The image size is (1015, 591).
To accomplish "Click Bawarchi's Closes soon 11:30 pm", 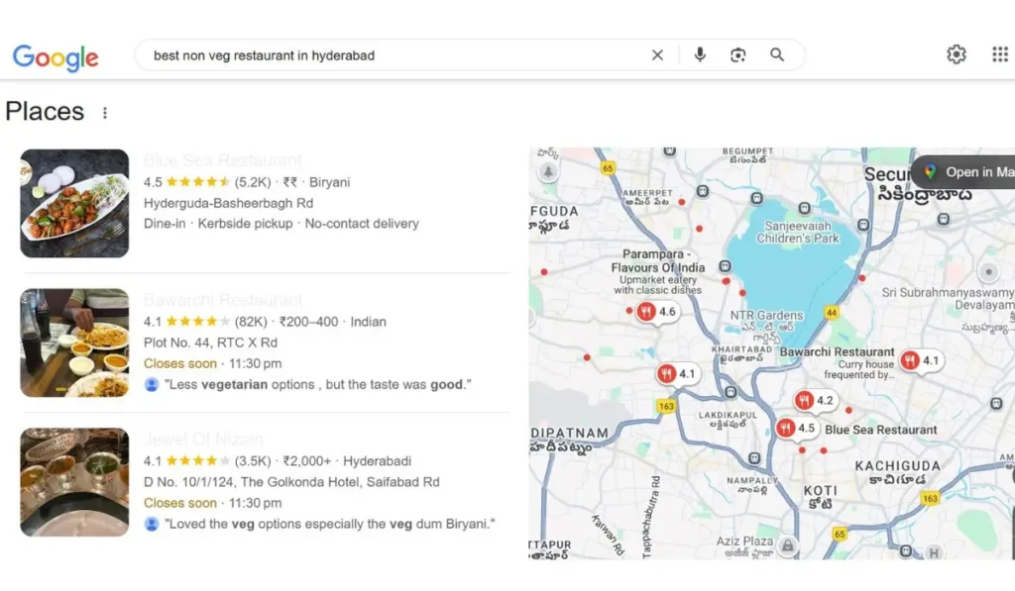I will (x=212, y=364).
